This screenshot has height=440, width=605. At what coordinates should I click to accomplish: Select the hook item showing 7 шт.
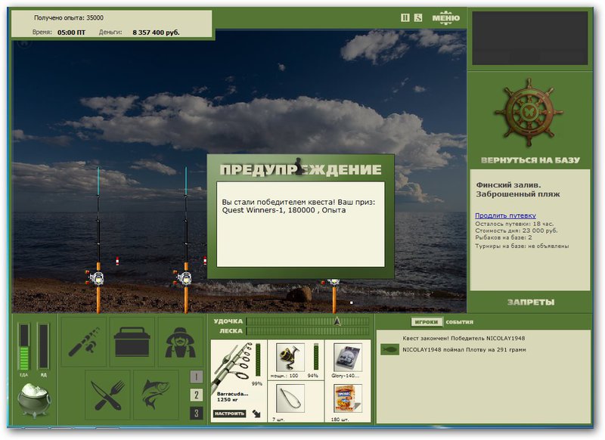coord(290,398)
